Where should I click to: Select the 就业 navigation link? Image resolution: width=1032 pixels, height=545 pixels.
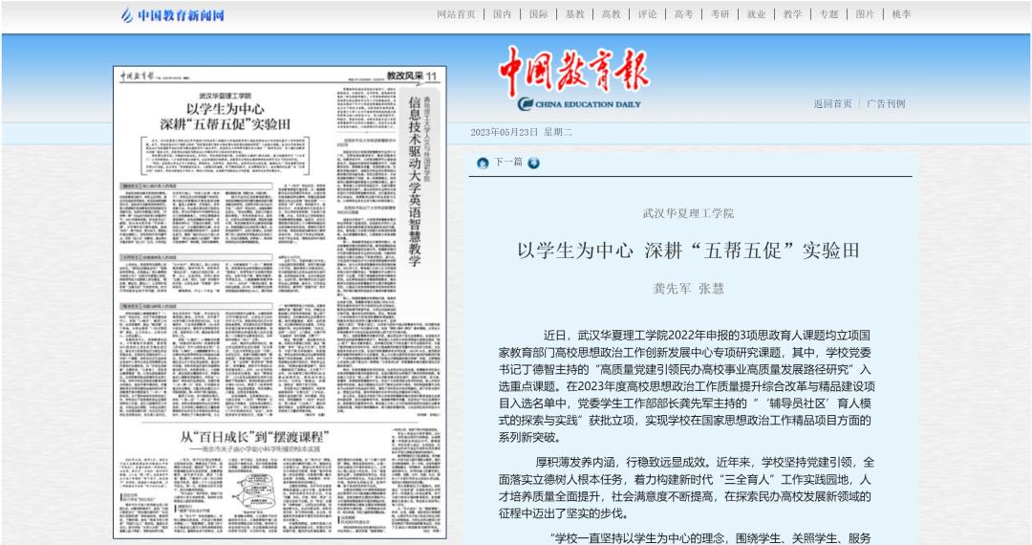click(x=756, y=14)
